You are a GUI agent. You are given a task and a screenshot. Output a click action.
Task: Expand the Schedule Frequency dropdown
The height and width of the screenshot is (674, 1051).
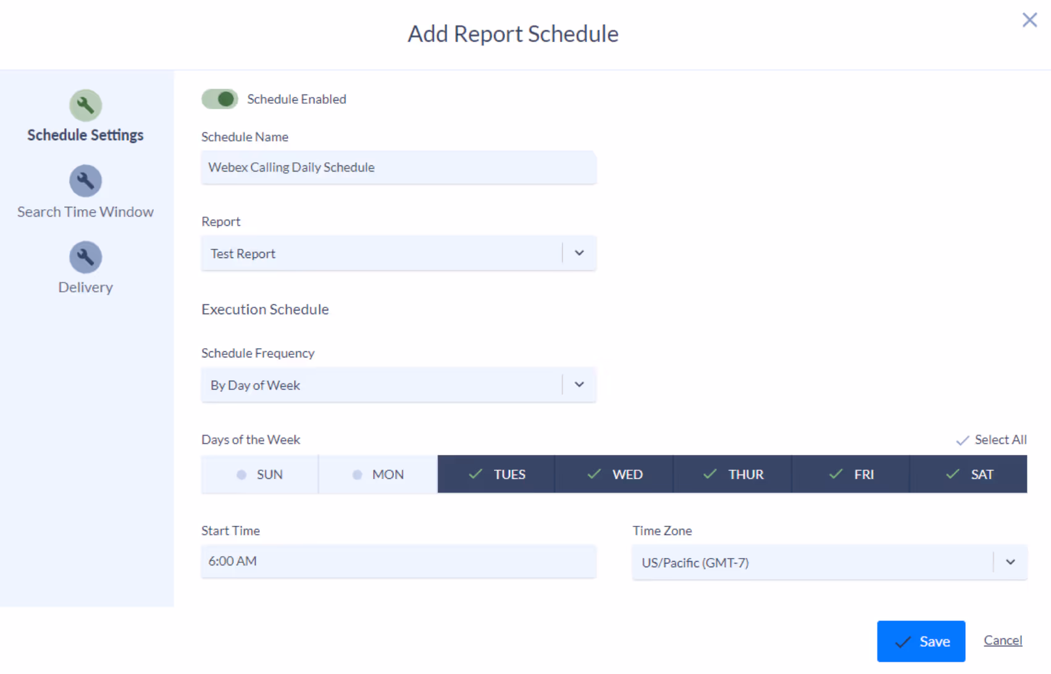[579, 385]
